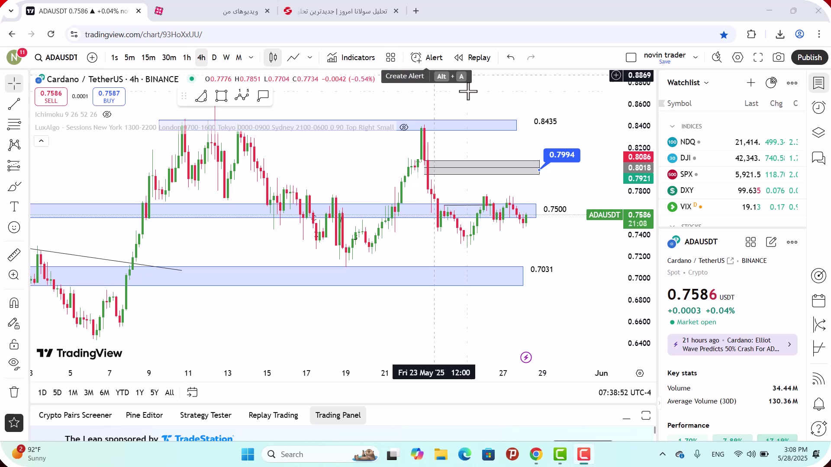This screenshot has height=467, width=831.
Task: Open the Strategy Tester tab
Action: pos(206,415)
